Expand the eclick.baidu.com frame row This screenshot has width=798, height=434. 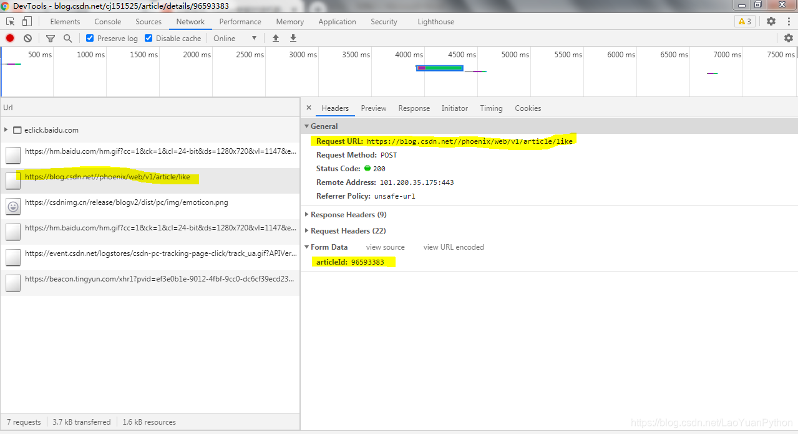(6, 130)
